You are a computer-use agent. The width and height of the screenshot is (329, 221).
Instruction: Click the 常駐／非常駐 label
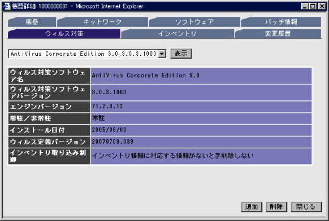pyautogui.click(x=31, y=118)
